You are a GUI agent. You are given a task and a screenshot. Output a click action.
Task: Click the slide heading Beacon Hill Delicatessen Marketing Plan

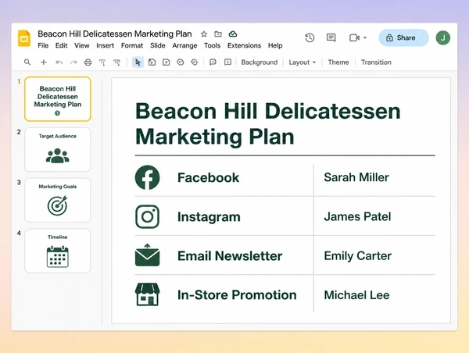pos(267,123)
